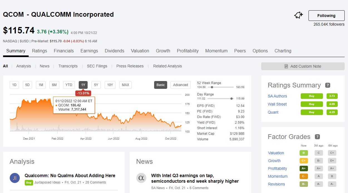Click the 52 Week Range slider marker

[x=212, y=87]
